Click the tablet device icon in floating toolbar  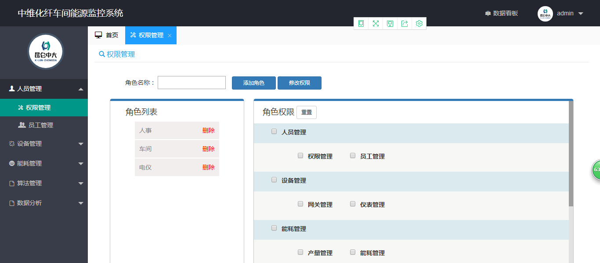click(x=361, y=24)
